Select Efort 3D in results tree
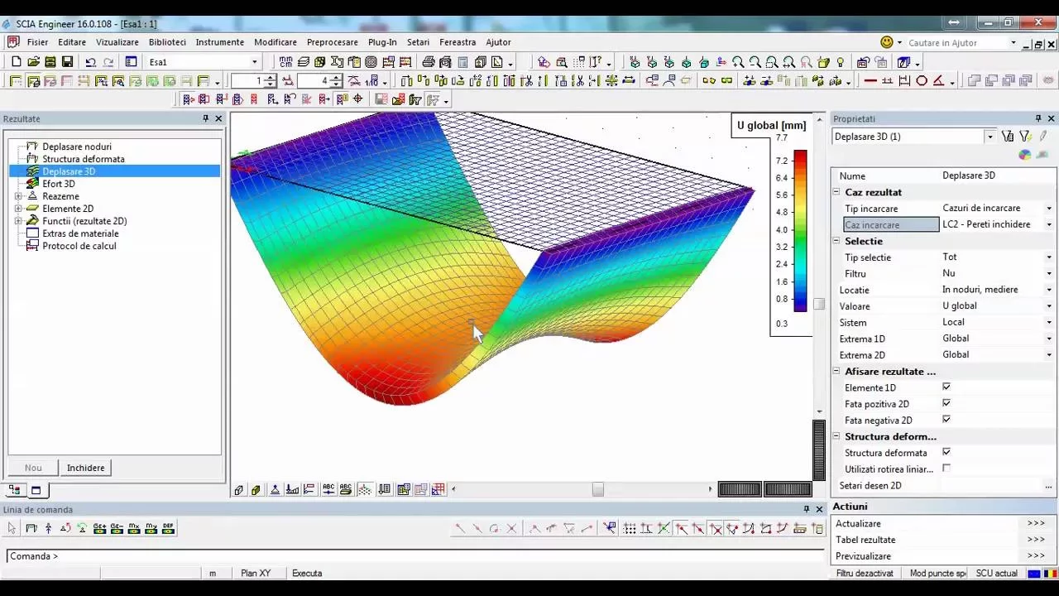This screenshot has width=1059, height=596. pos(59,184)
